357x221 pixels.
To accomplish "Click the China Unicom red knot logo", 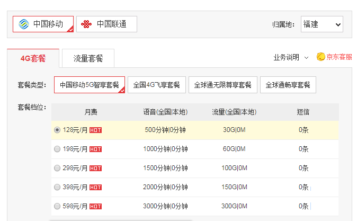I will [x=86, y=24].
